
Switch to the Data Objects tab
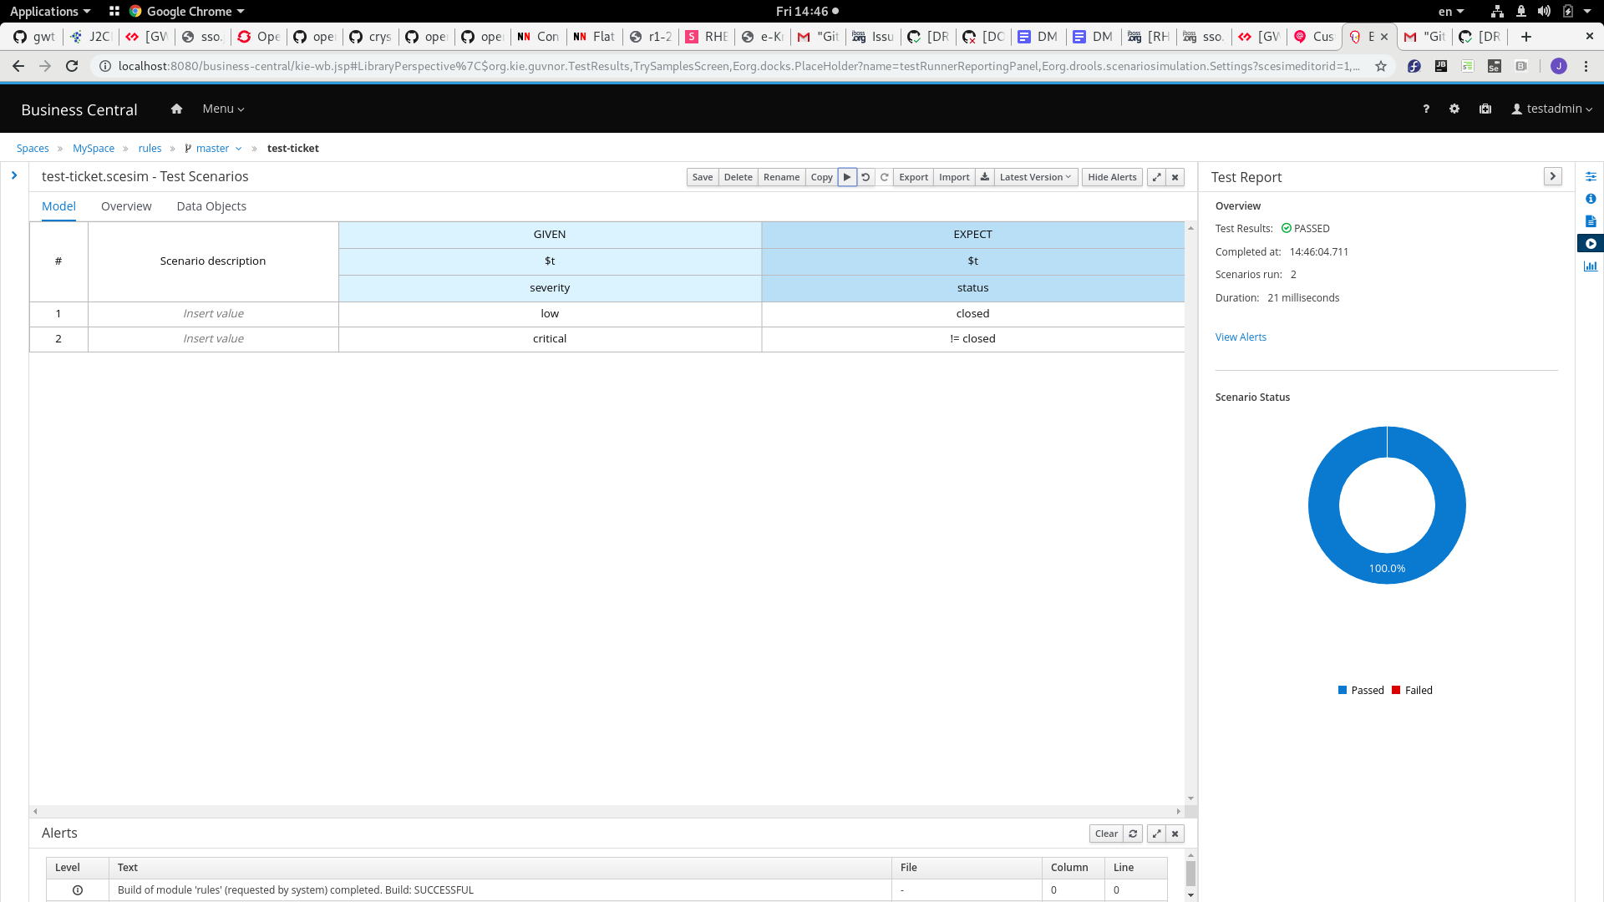[x=211, y=206]
